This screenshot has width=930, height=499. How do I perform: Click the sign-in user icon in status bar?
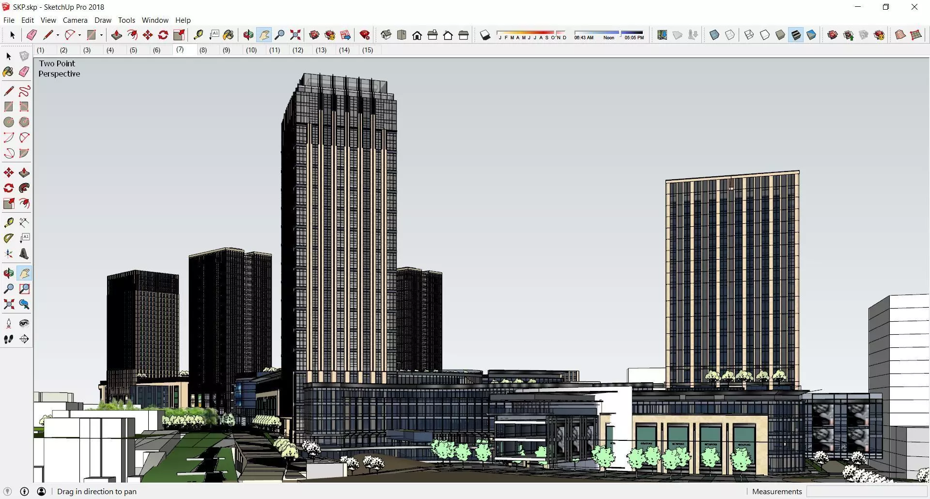tap(42, 491)
